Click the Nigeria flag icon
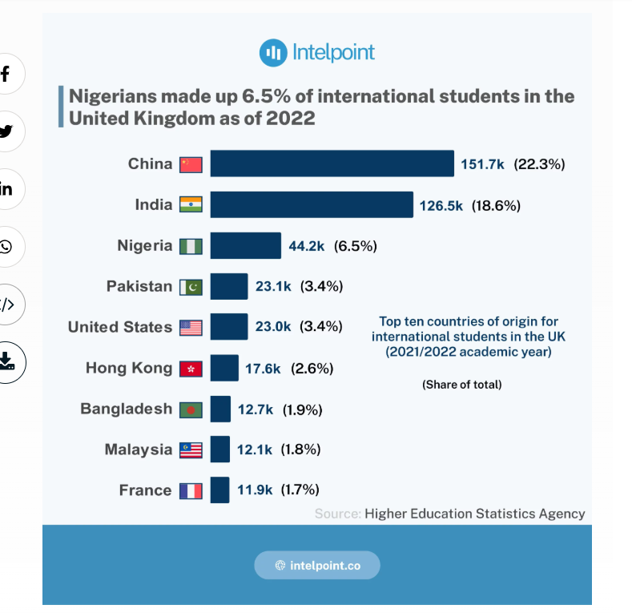 point(191,246)
